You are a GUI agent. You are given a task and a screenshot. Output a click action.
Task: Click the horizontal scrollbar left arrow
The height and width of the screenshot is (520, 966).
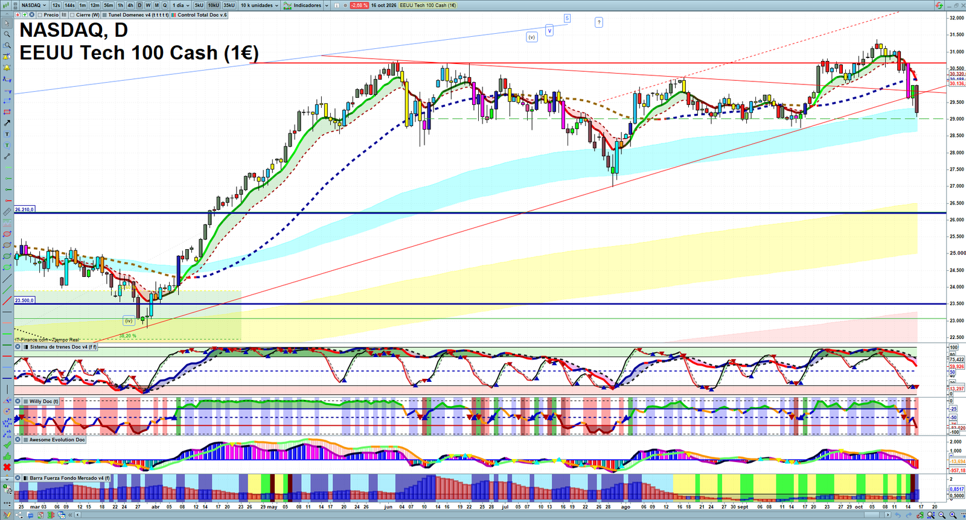click(77, 515)
